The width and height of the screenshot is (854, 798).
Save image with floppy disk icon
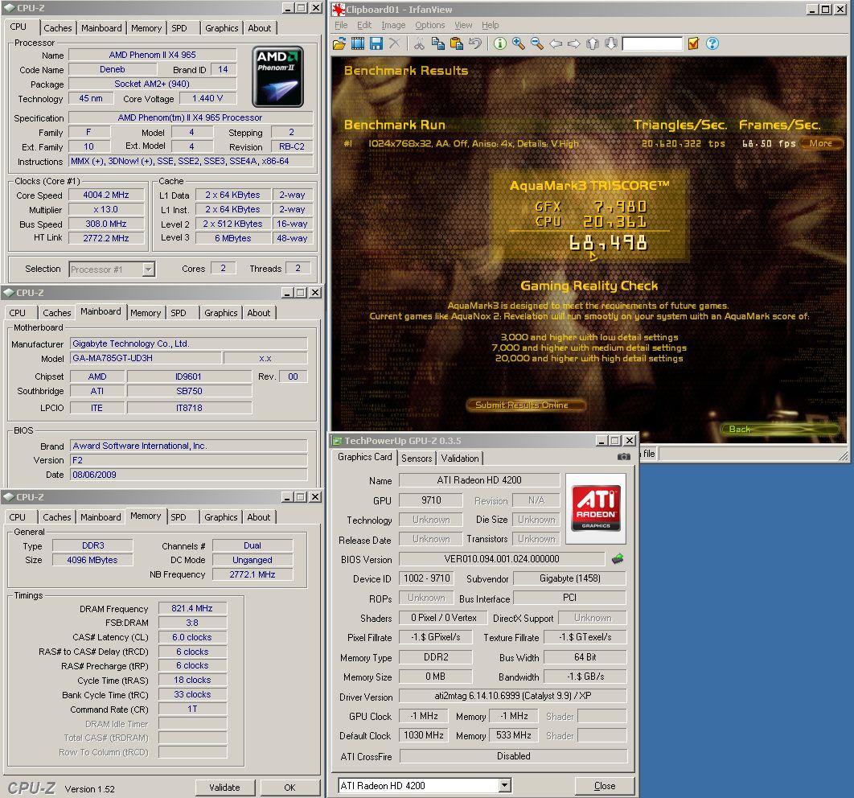[376, 43]
